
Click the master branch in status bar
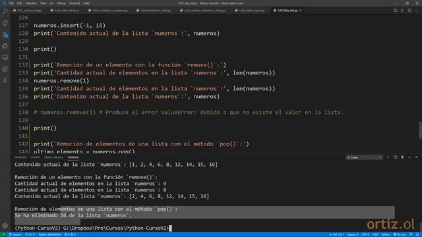[16, 234]
